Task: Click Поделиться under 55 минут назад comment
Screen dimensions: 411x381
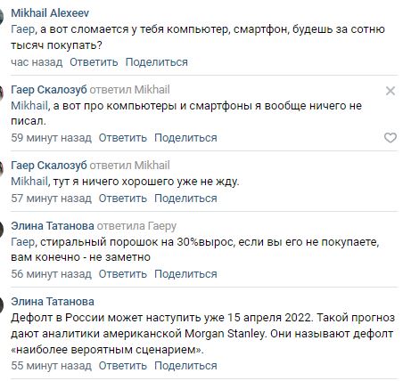Action: (185, 366)
